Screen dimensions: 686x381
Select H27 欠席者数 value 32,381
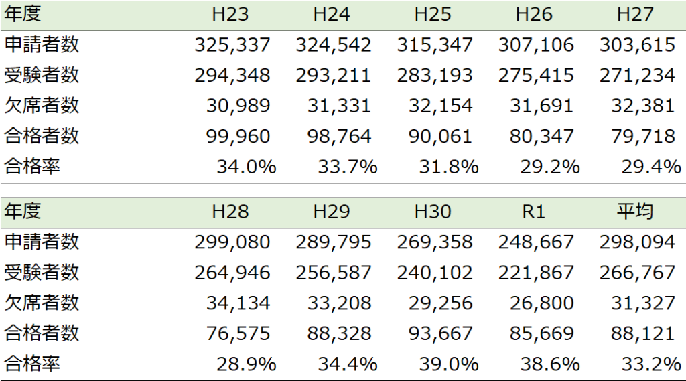click(643, 106)
